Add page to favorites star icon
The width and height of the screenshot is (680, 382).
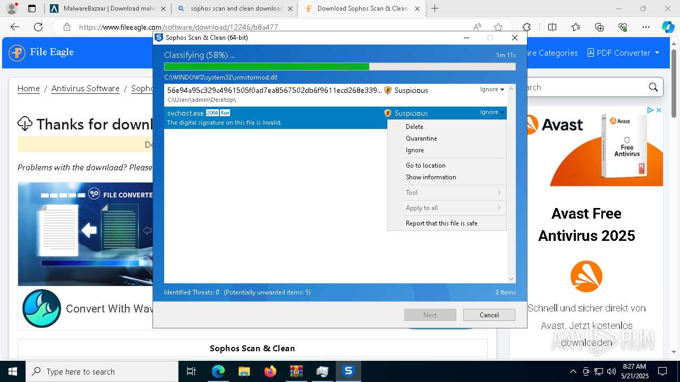tap(498, 27)
